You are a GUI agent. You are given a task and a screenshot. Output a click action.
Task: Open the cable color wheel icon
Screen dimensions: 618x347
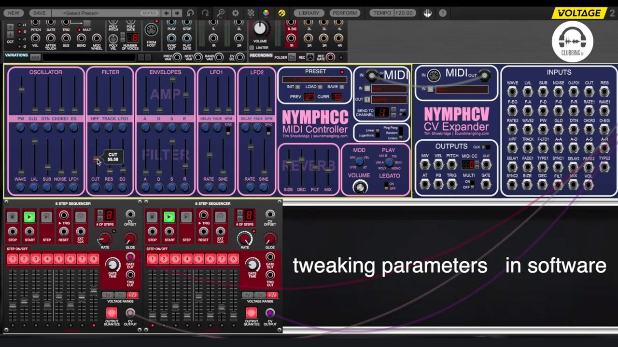266,13
